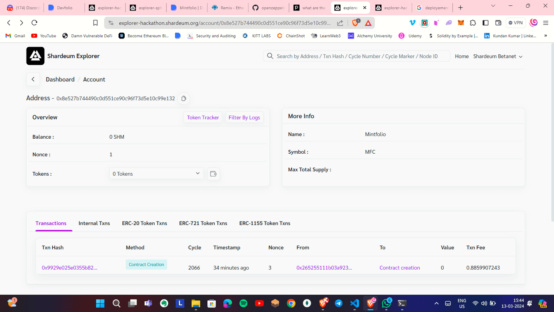Viewport: 554px width, 312px height.
Task: Close the active explorer browser tab
Action: 365,8
